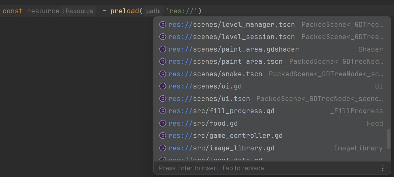Image resolution: width=394 pixels, height=177 pixels.
Task: Insert res://src/fill_progress.gd path
Action: 271,111
